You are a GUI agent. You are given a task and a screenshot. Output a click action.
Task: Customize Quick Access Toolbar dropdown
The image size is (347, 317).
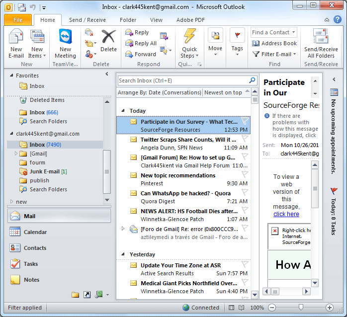click(x=44, y=8)
